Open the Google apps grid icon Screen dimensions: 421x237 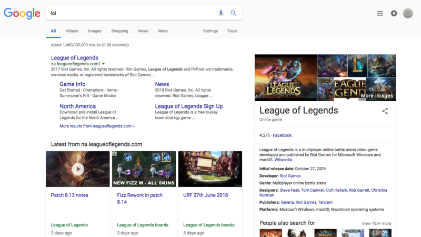[x=380, y=14]
